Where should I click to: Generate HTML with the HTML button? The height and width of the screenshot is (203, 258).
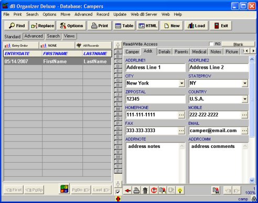(148, 26)
